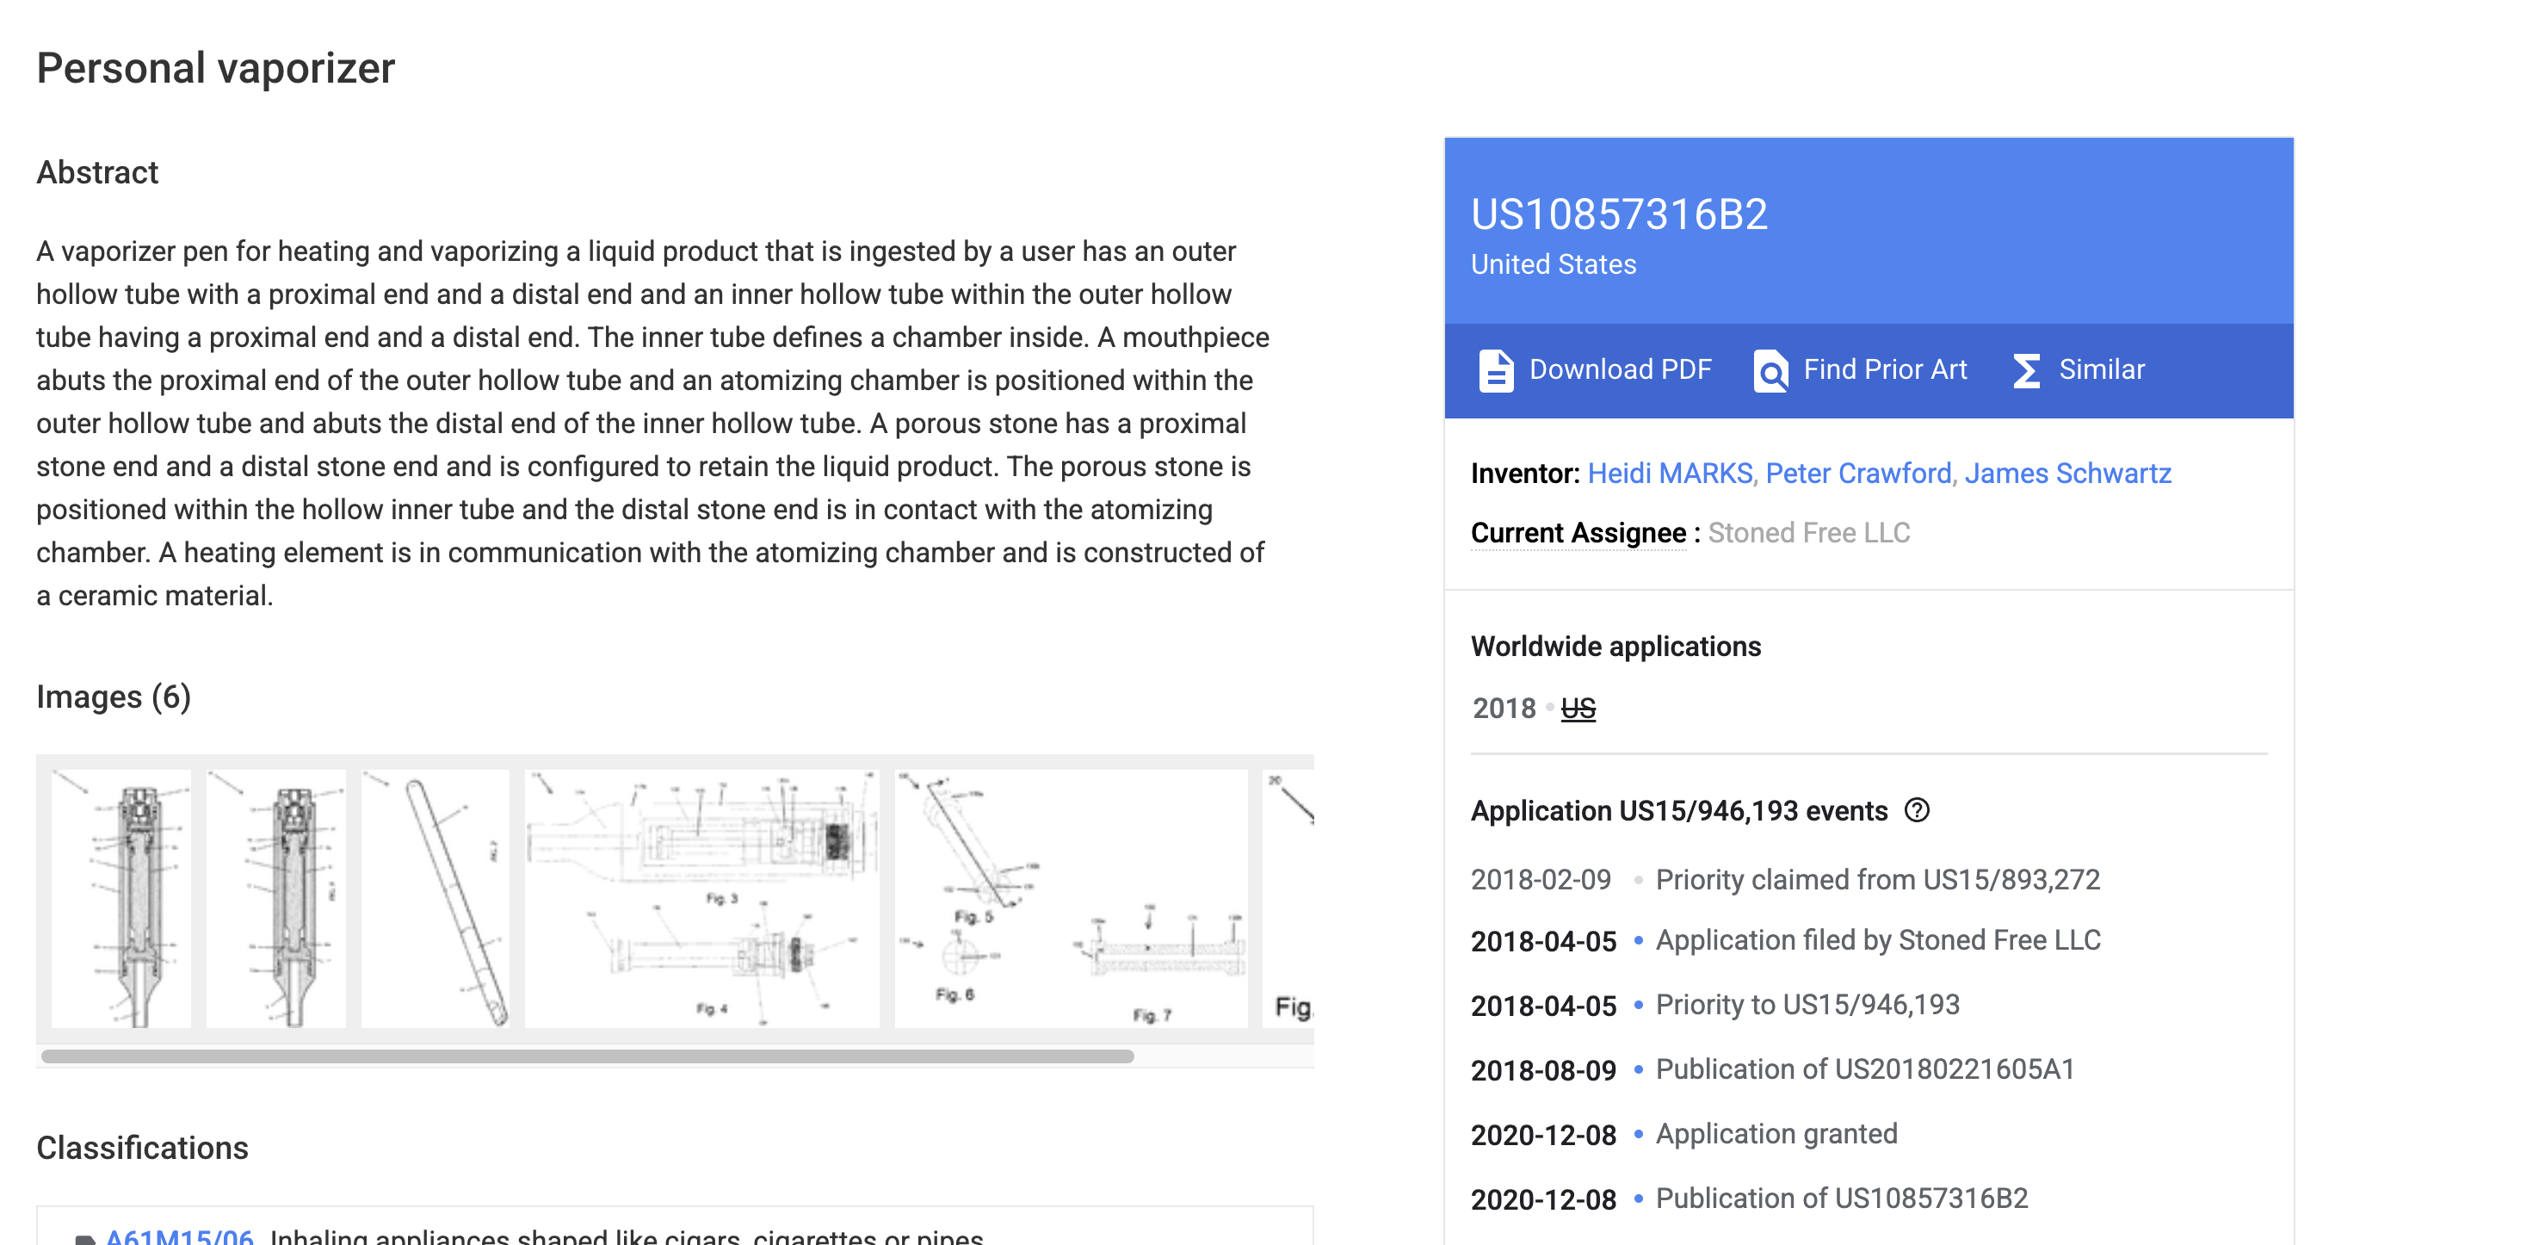
Task: Click the images horizontal scrollbar
Action: (588, 1056)
